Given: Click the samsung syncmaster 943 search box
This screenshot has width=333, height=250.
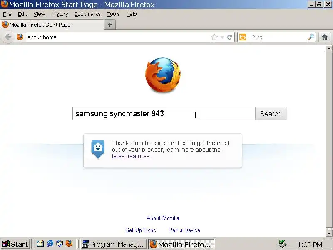Looking at the screenshot, I should click(164, 113).
